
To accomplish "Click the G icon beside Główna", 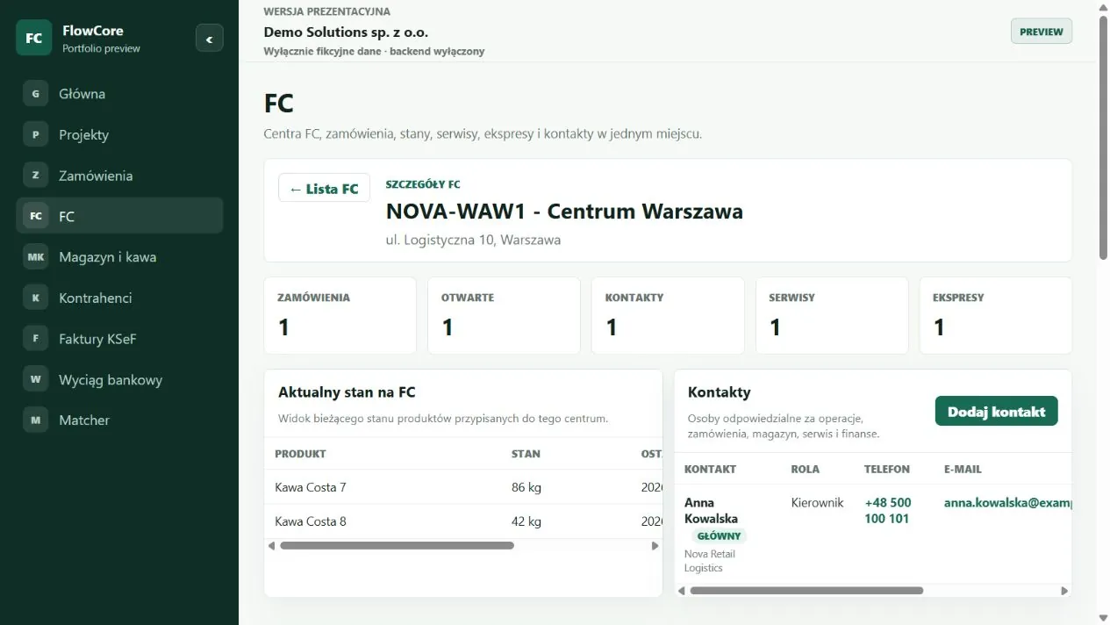I will point(35,94).
